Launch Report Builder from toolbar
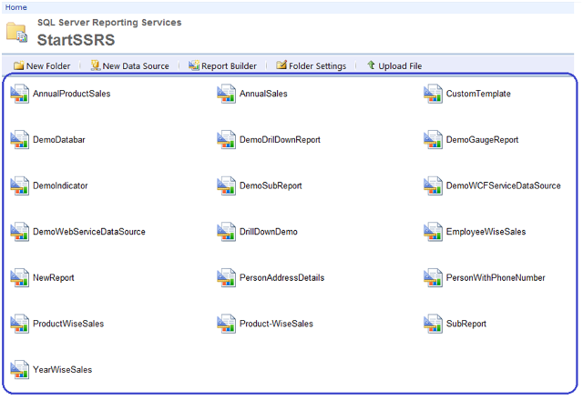Image resolution: width=583 pixels, height=400 pixels. pyautogui.click(x=222, y=65)
